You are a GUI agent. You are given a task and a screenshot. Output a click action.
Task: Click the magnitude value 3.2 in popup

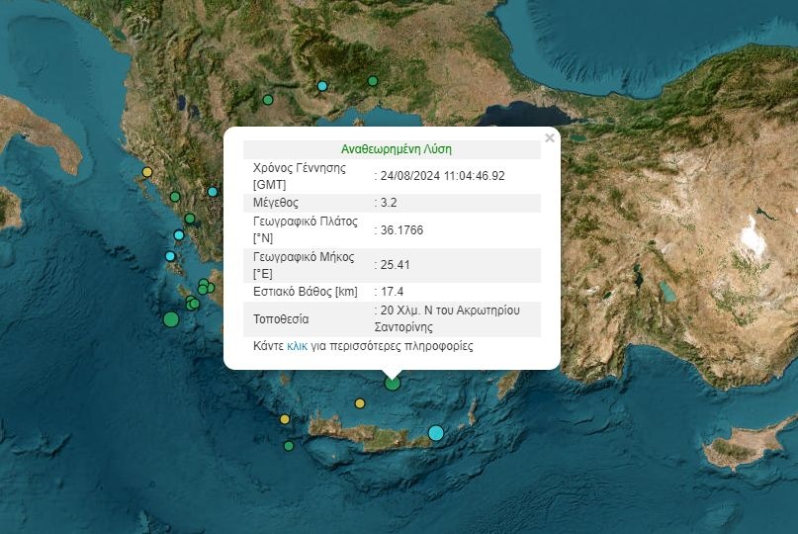click(x=389, y=203)
